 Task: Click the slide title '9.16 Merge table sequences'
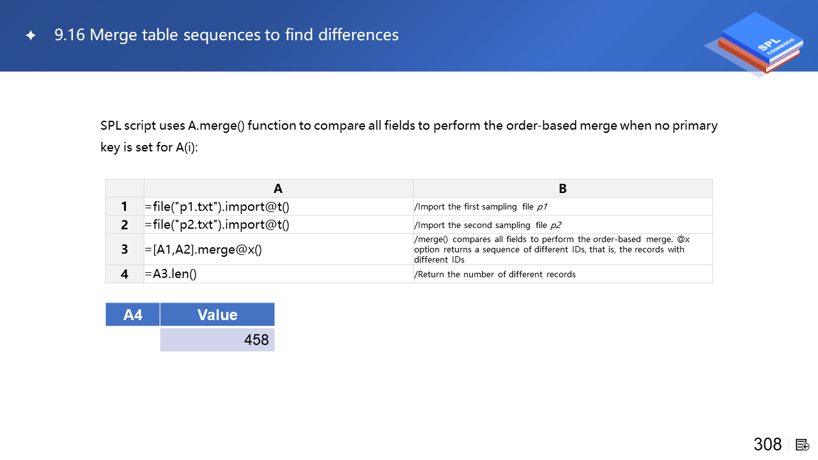[x=226, y=35]
